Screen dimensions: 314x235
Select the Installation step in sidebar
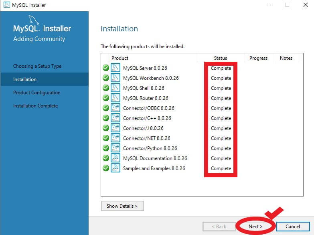coord(45,79)
